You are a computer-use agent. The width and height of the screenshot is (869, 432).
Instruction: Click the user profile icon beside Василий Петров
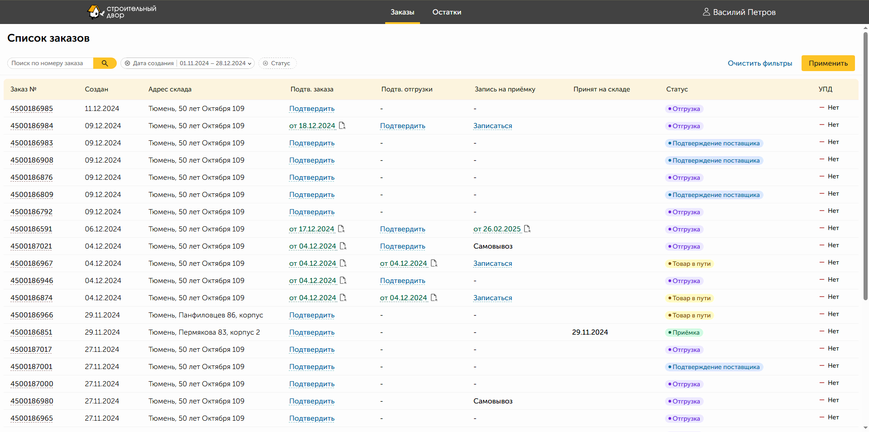706,12
